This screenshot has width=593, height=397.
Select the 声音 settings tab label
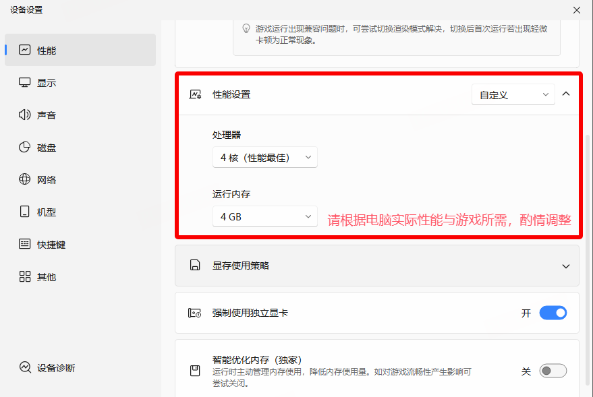click(x=47, y=115)
